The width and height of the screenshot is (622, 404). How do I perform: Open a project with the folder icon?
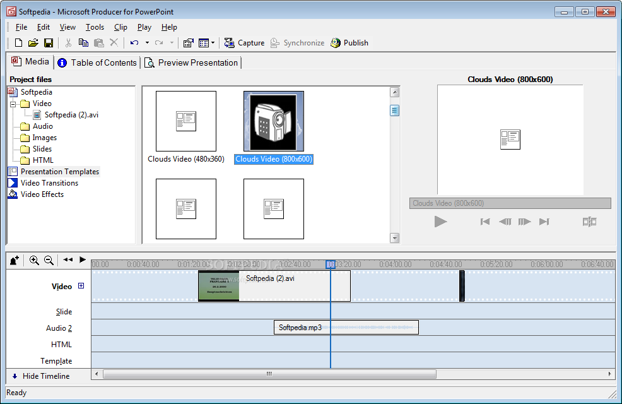pos(33,43)
